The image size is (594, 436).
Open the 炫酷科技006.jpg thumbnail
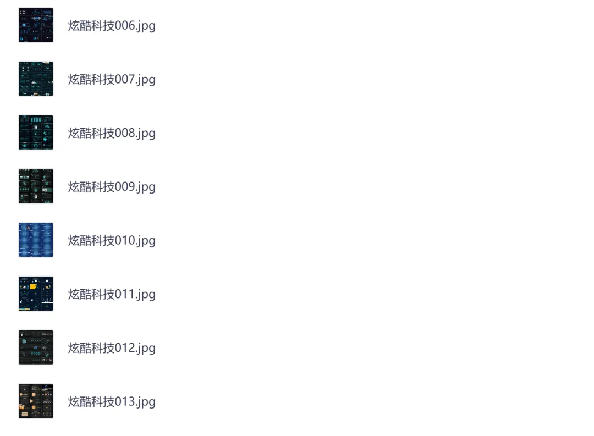[x=36, y=25]
